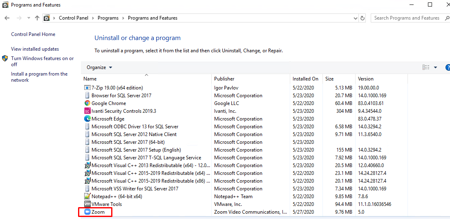Click the SQL Server 2012 Native Client icon
450x219 pixels.
[x=87, y=134]
